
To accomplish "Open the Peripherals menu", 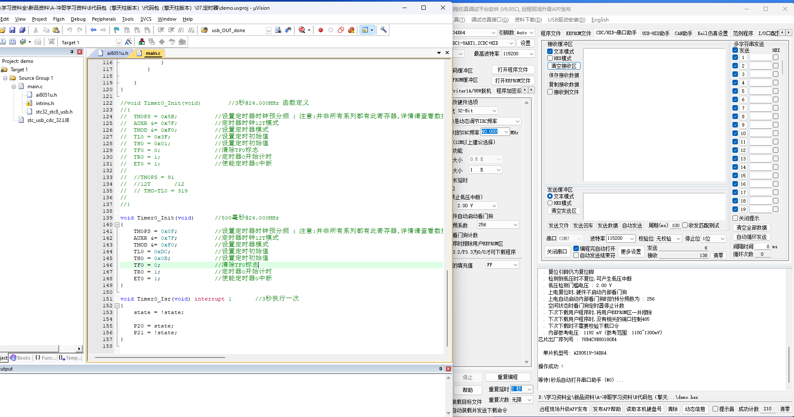I will point(104,19).
